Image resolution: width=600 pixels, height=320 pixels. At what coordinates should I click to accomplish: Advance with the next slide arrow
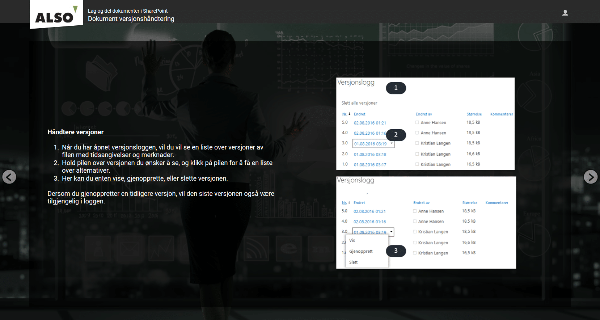pos(591,177)
